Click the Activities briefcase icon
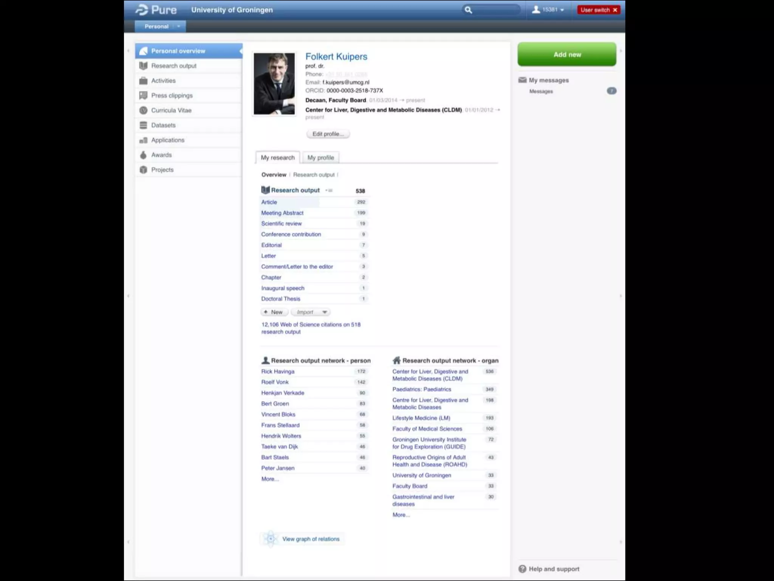Screen dimensions: 774x581 point(143,81)
